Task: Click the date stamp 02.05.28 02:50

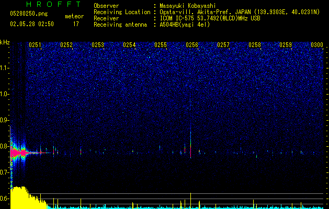Action: coord(32,24)
